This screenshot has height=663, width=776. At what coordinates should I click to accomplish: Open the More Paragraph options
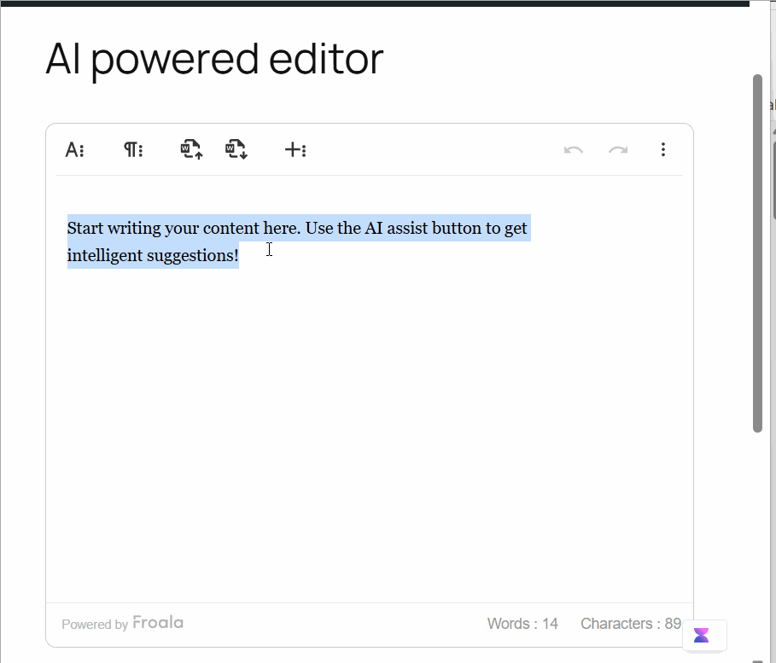tap(133, 149)
